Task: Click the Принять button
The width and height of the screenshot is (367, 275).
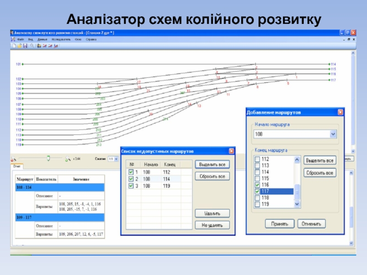Action: point(279,224)
